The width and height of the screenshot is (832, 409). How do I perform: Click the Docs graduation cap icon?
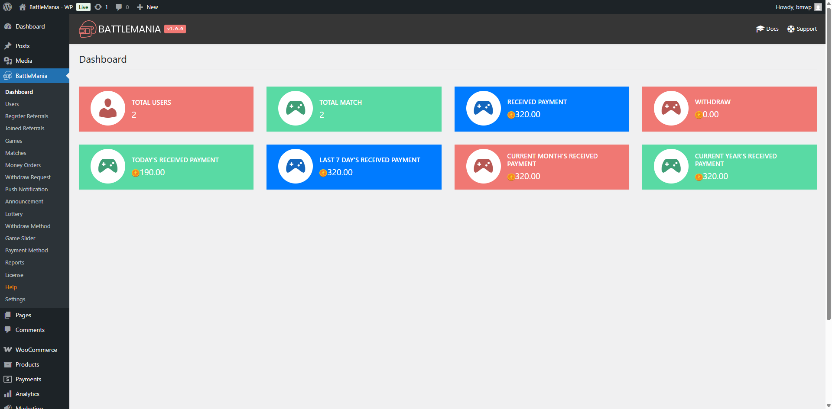(x=760, y=29)
